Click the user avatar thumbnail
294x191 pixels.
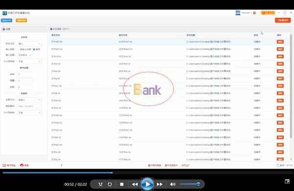[238, 13]
